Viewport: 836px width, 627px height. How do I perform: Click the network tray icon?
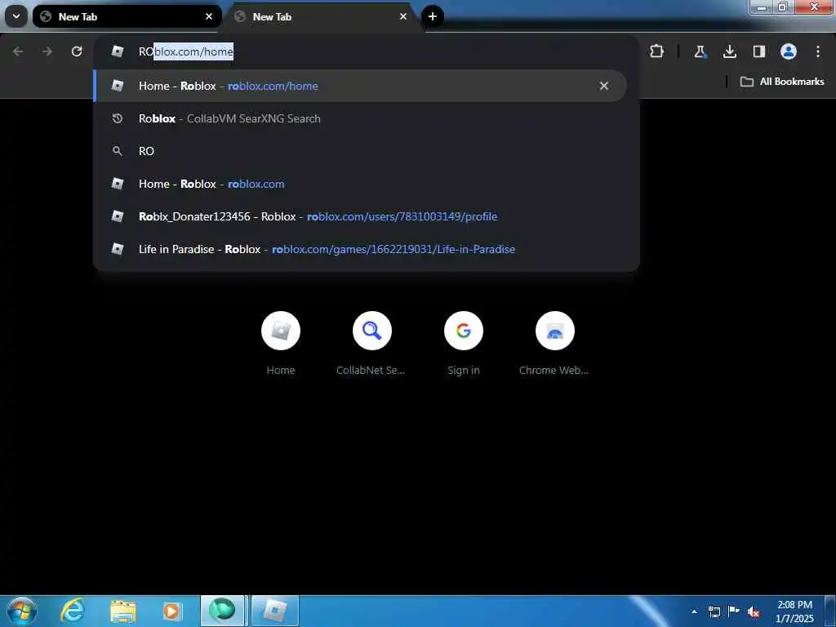coord(714,611)
